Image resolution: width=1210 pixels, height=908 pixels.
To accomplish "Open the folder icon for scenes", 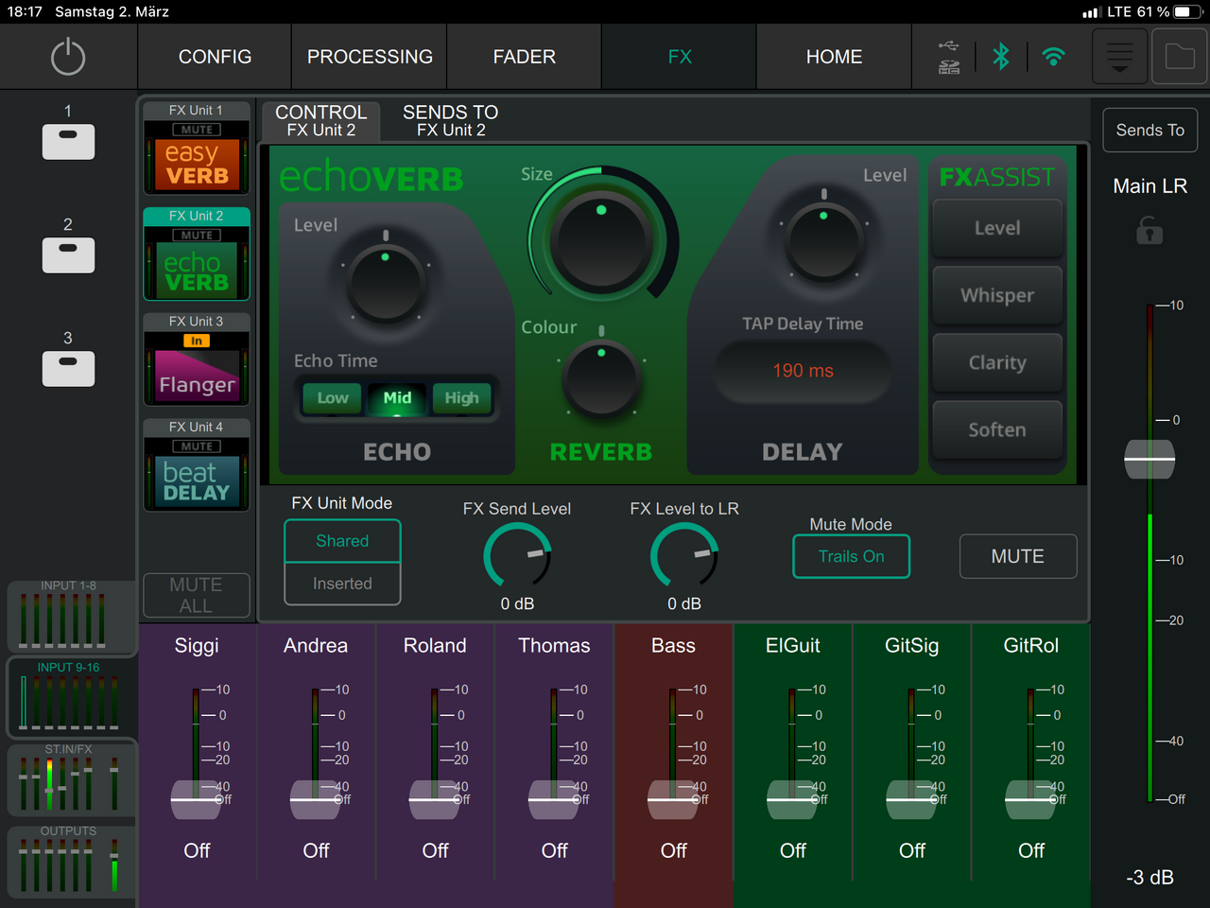I will [x=1179, y=57].
